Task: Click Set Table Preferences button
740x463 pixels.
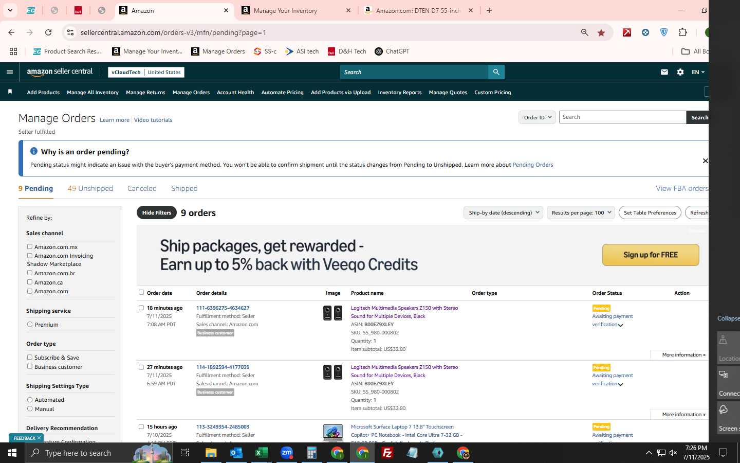Action: click(650, 212)
